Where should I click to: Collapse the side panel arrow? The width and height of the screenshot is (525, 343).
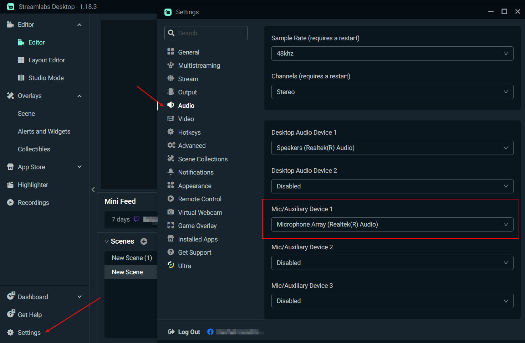pos(93,189)
